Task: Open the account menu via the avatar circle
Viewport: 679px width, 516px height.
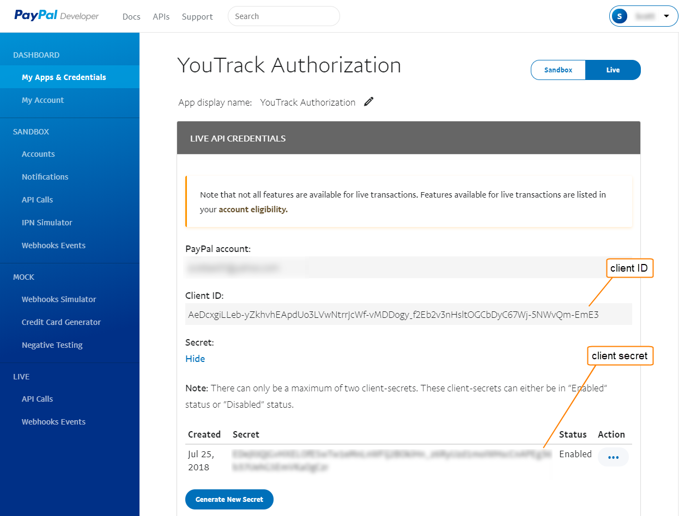Action: point(620,16)
